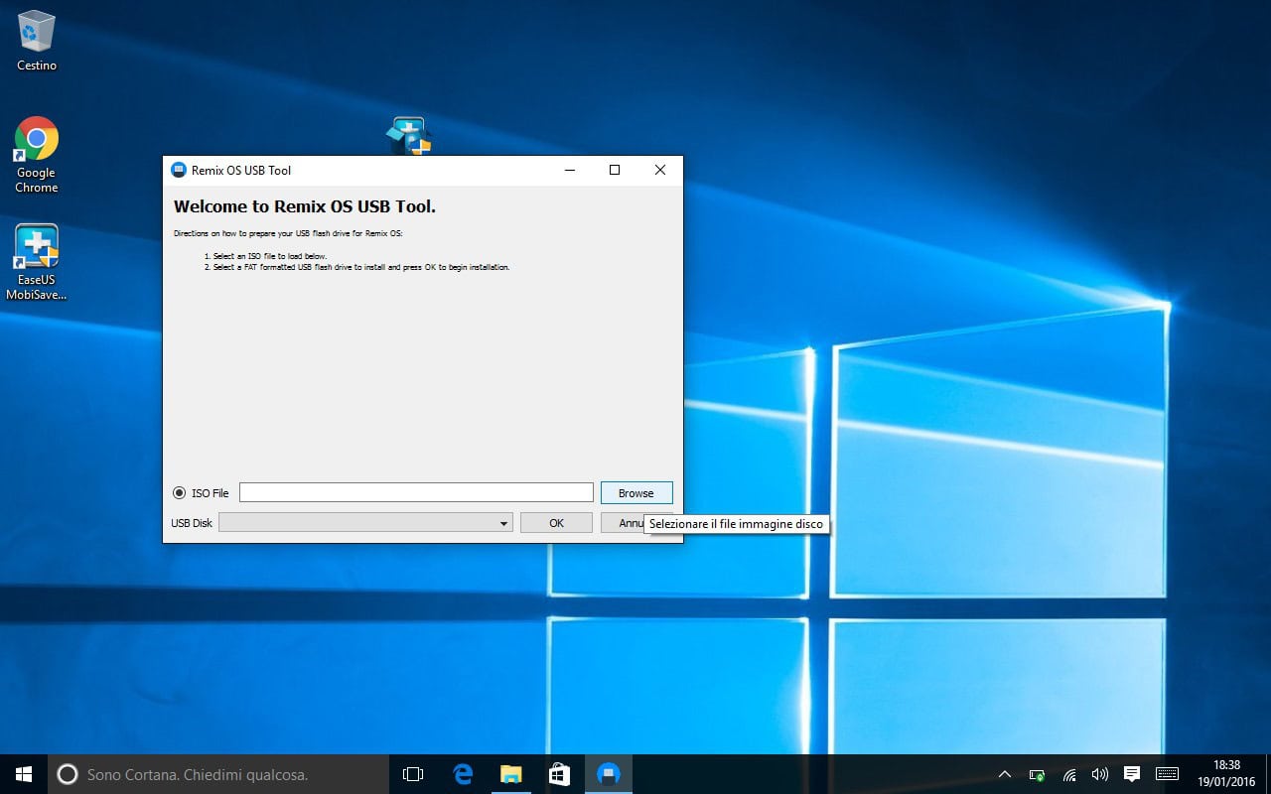This screenshot has width=1271, height=794.
Task: Open the Windows Store taskbar icon
Action: (559, 774)
